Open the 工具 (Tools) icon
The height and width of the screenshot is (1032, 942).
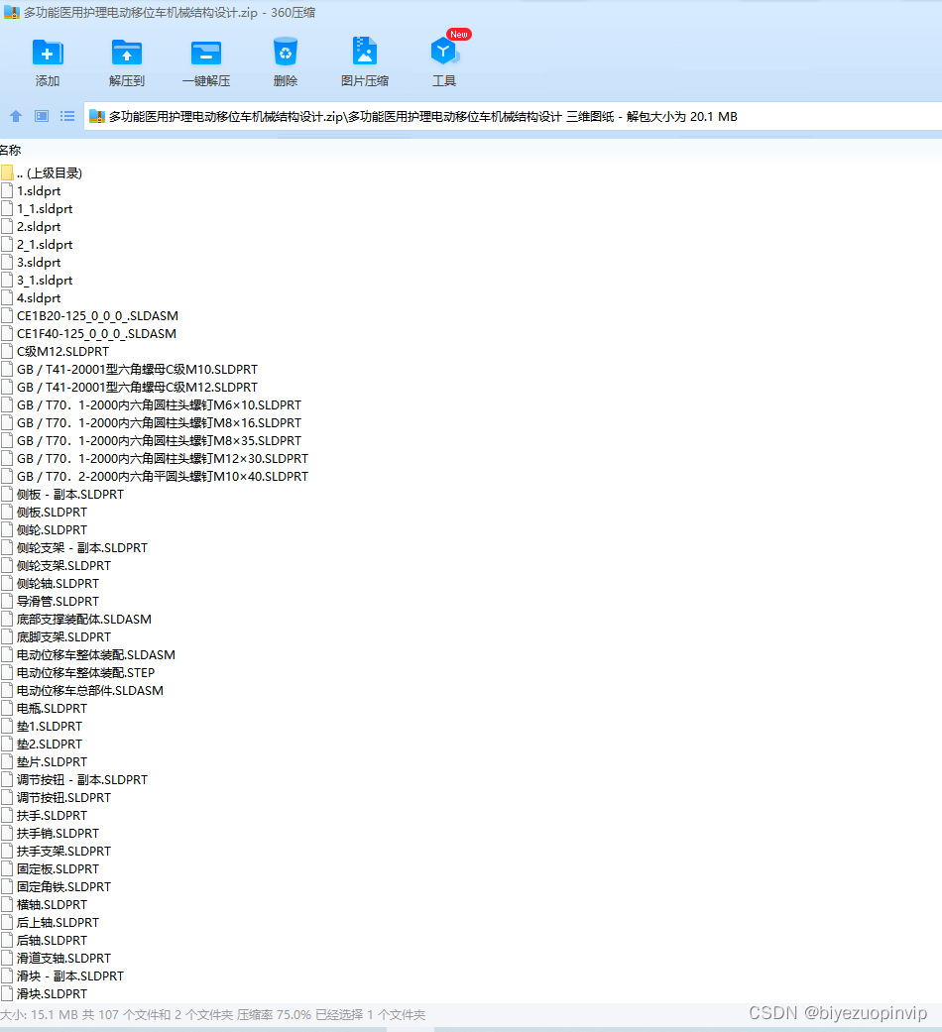point(444,52)
